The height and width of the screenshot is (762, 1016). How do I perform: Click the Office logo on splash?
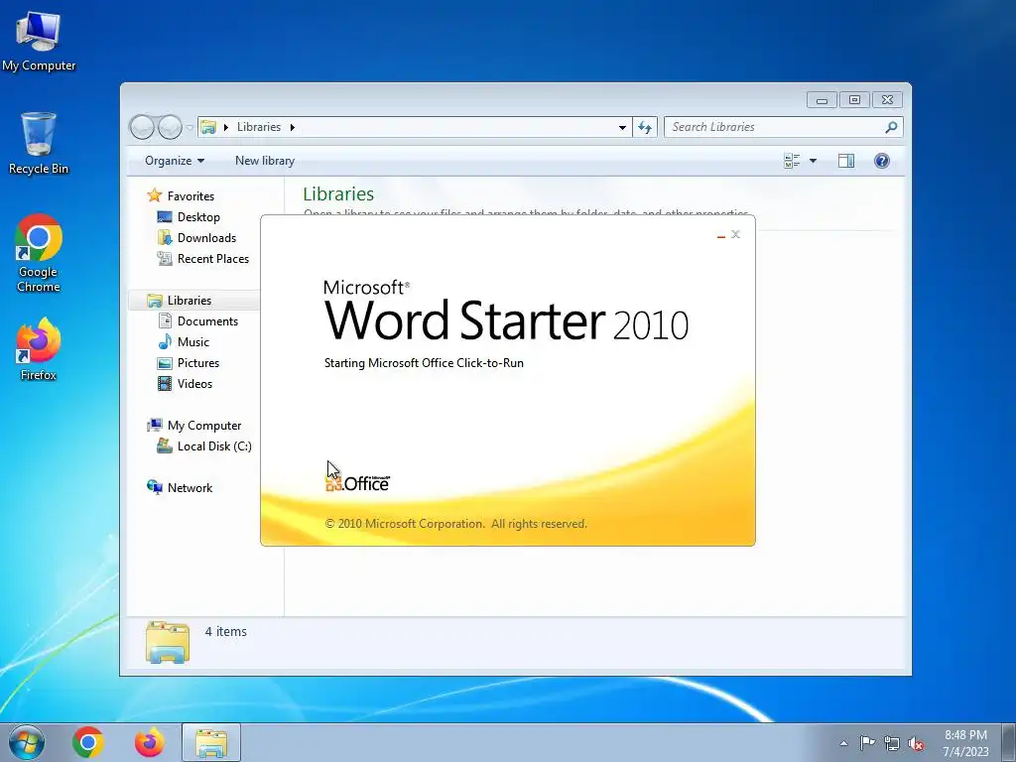click(357, 483)
